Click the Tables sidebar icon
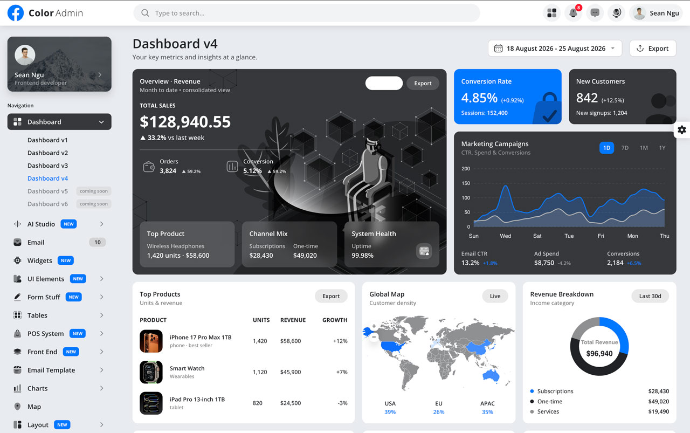 coord(17,315)
